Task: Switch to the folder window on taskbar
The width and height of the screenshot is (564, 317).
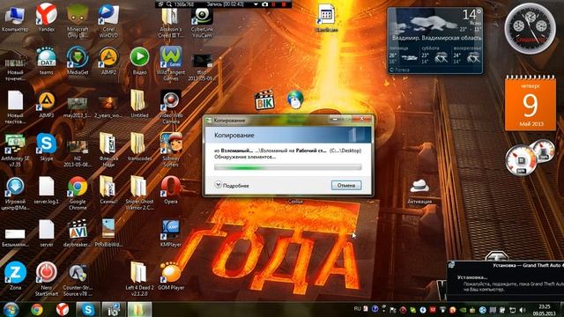Action: 139,309
